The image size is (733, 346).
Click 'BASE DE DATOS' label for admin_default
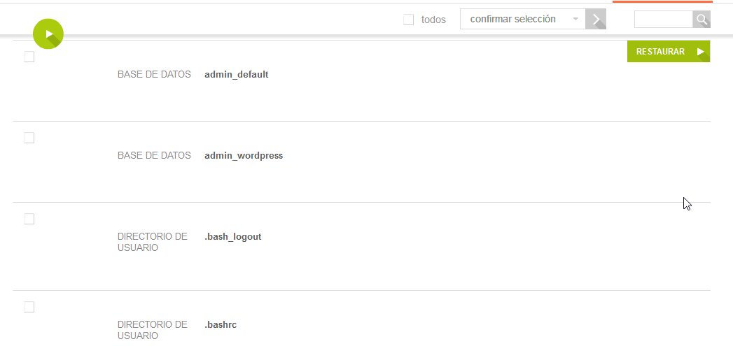click(154, 74)
